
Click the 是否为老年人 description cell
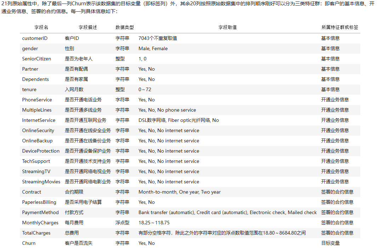(79, 59)
